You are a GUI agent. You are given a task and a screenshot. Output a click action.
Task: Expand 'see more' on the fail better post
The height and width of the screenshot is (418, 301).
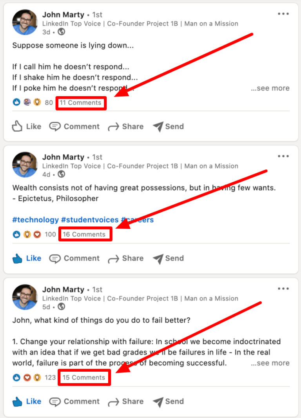270,363
